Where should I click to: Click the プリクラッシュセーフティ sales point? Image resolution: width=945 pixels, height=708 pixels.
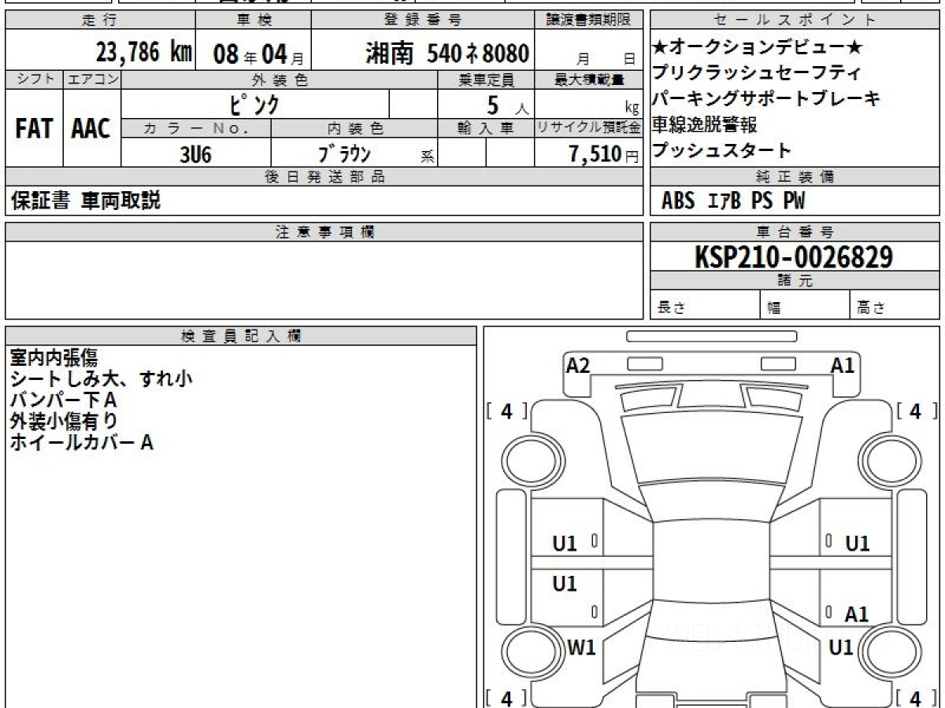(x=757, y=73)
